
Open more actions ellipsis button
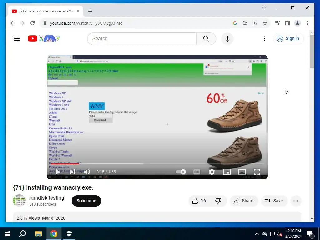pyautogui.click(x=296, y=201)
